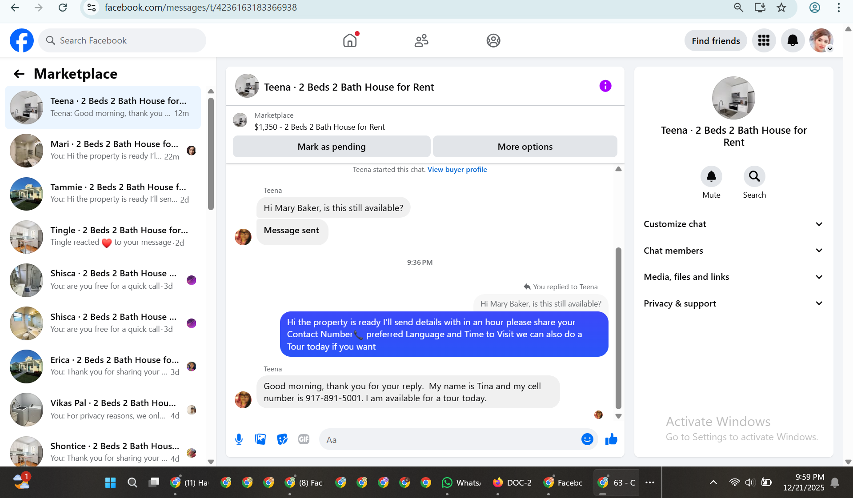Expand Chat members section

coord(733,251)
